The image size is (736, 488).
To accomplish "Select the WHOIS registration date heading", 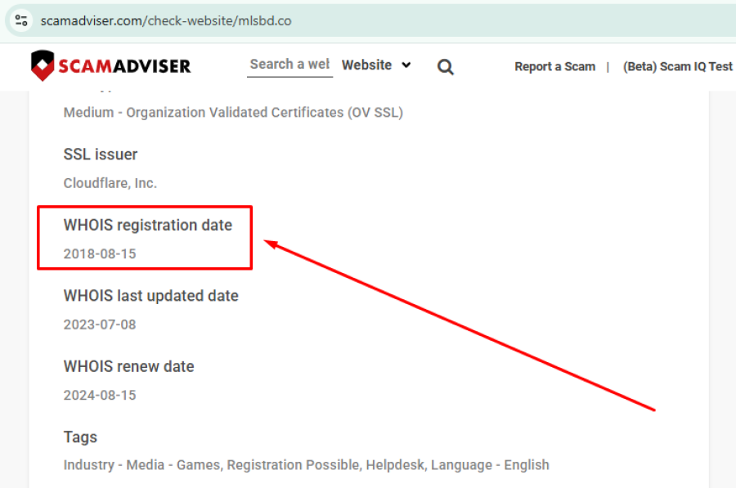I will 148,226.
